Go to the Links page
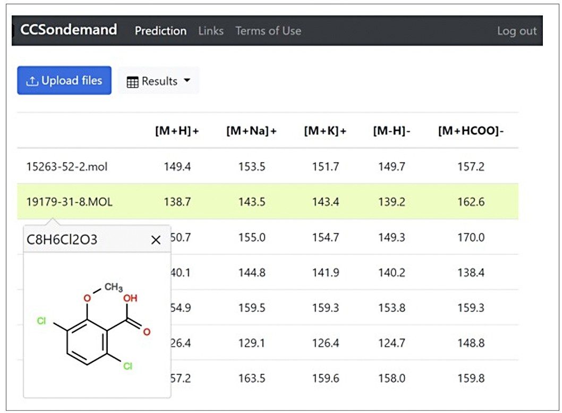 211,31
